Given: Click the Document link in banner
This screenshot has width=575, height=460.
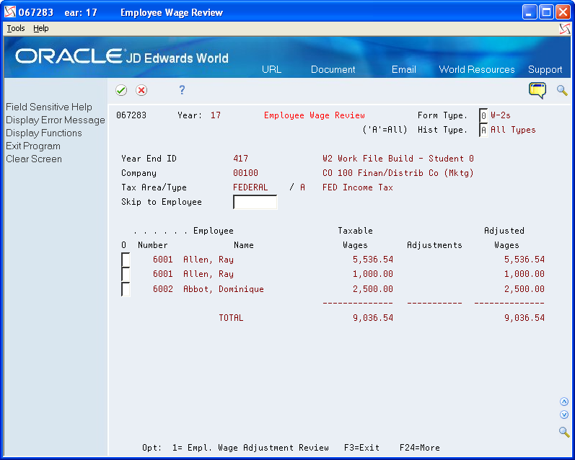Looking at the screenshot, I should (x=333, y=69).
